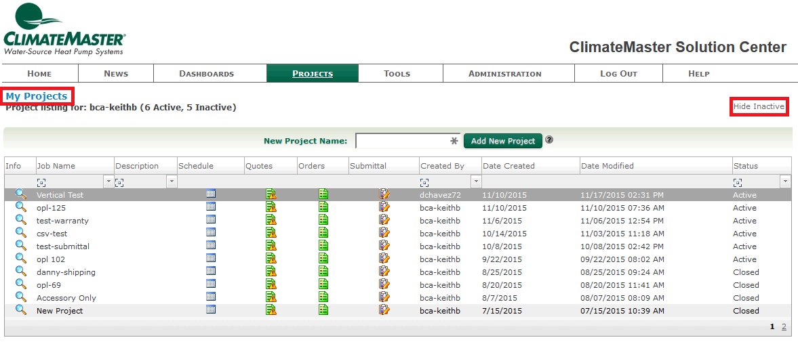This screenshot has height=344, width=798.
Task: Open Description filter type icon
Action: pyautogui.click(x=119, y=181)
